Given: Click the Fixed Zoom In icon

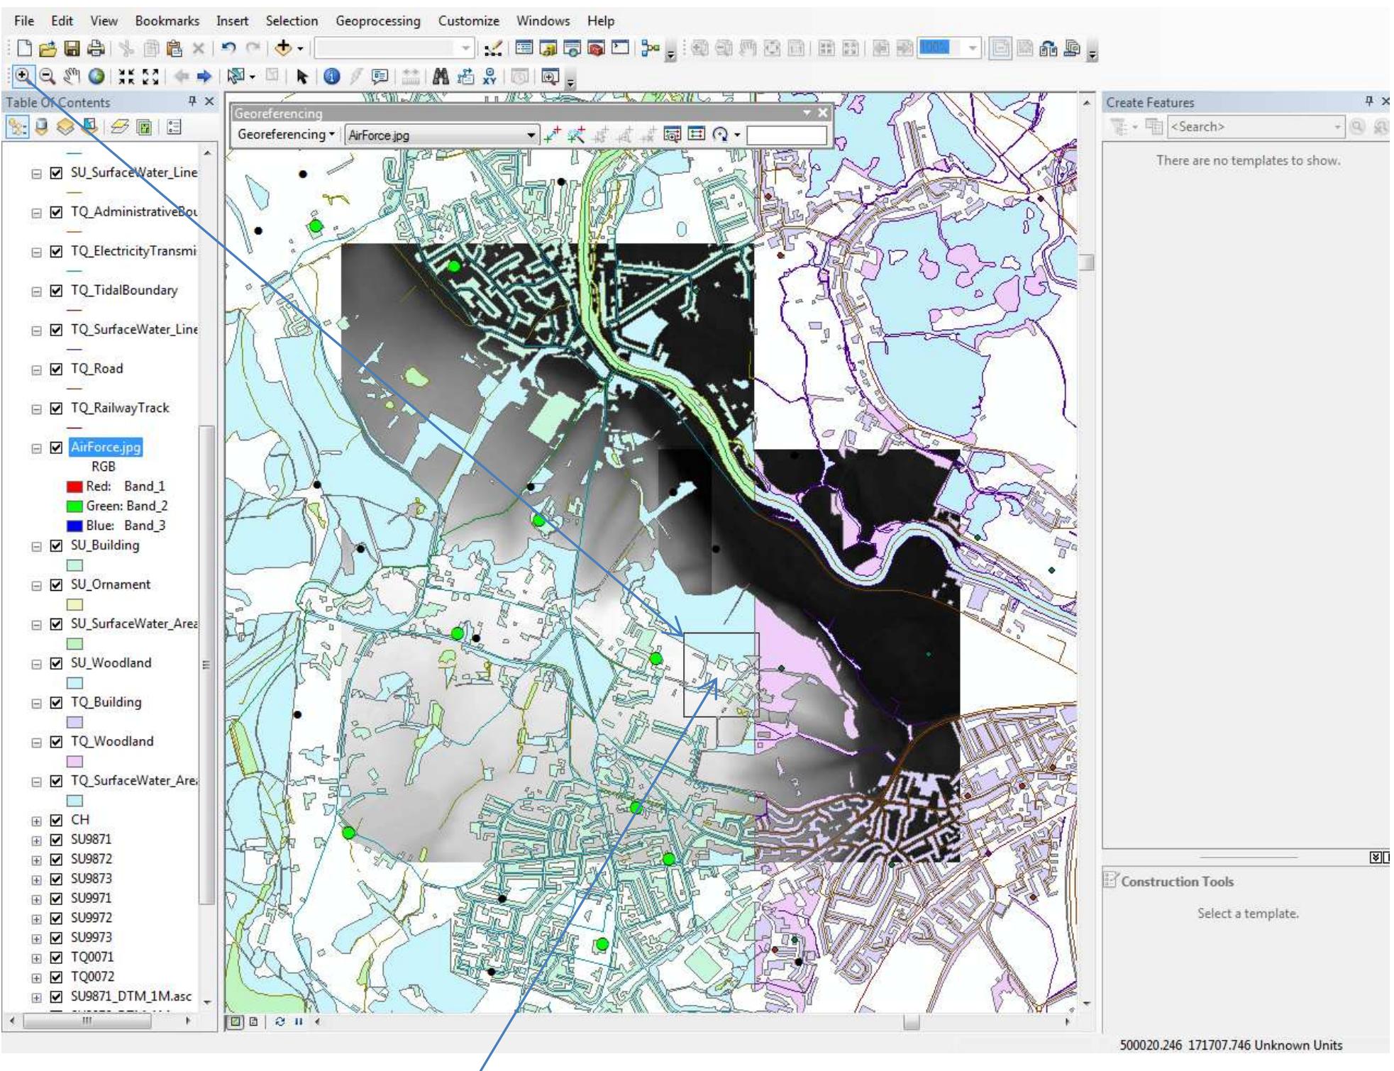Looking at the screenshot, I should (126, 76).
